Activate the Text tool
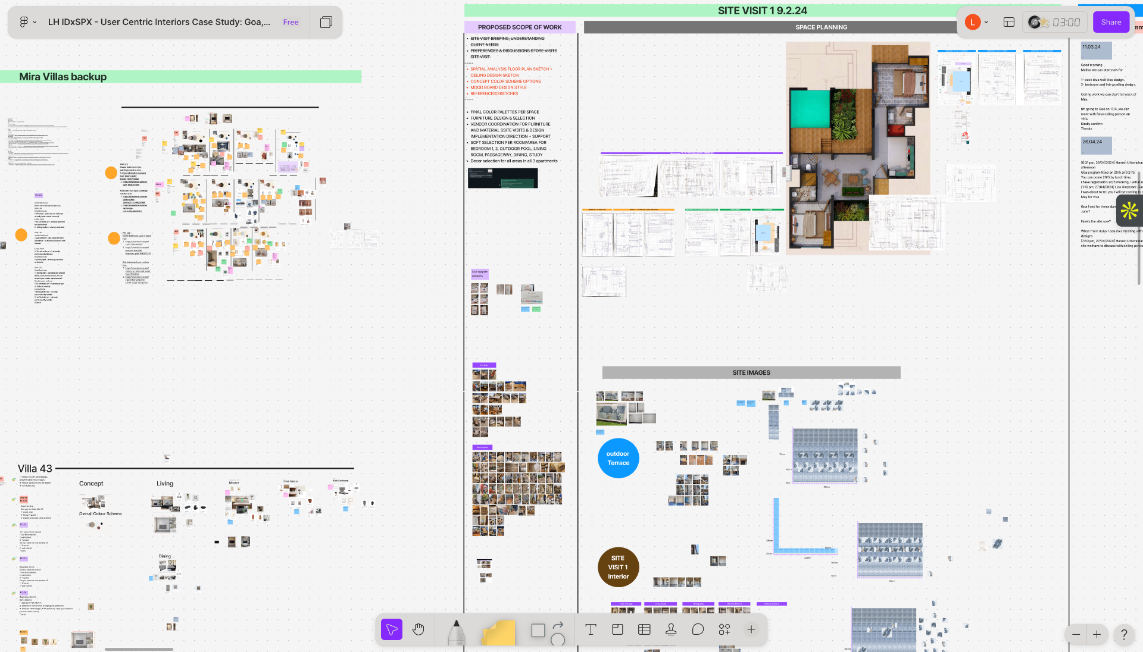 pyautogui.click(x=591, y=629)
